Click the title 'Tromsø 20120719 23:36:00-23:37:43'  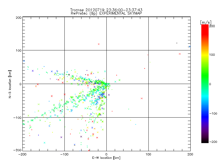click(x=106, y=10)
